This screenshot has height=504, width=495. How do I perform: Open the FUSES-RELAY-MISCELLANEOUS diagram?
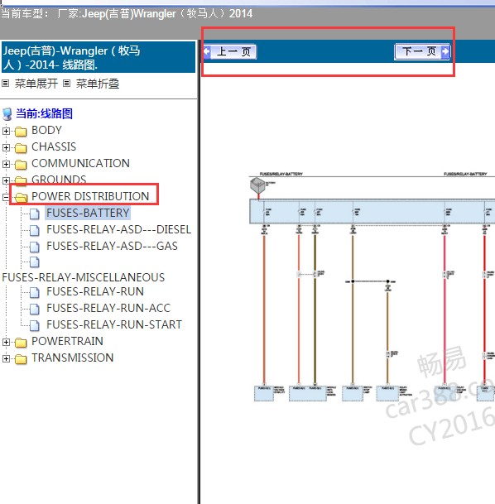pos(84,277)
